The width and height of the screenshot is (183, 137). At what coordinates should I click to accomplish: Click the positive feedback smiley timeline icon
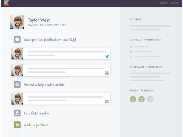click(x=17, y=39)
